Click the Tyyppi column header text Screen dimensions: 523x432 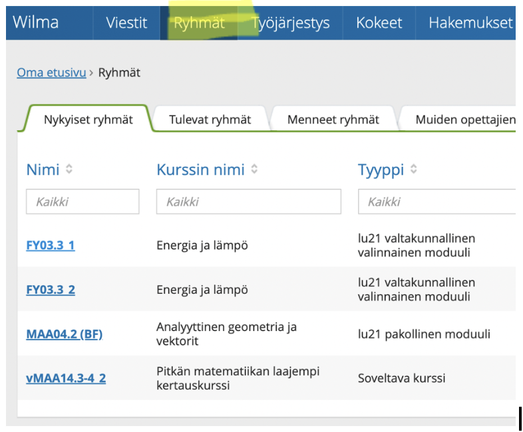381,170
